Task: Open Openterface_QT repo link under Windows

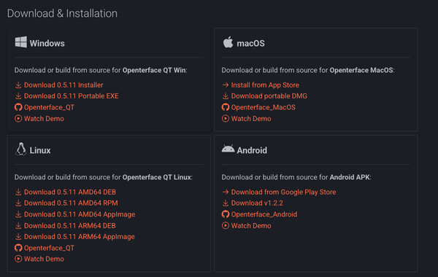Action: click(49, 107)
